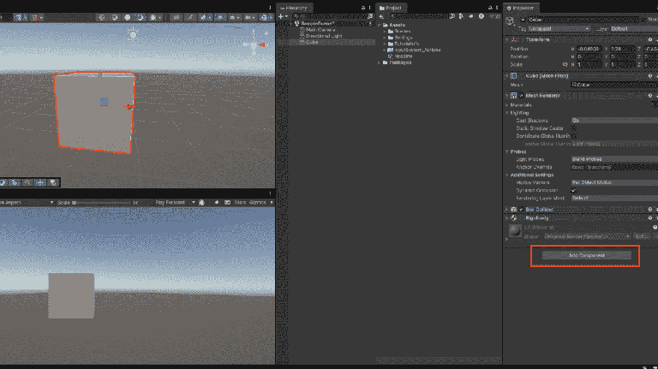Toggle the Dynamic Occlusion checkbox
Screen dimensions: 658x369
[x=574, y=190]
